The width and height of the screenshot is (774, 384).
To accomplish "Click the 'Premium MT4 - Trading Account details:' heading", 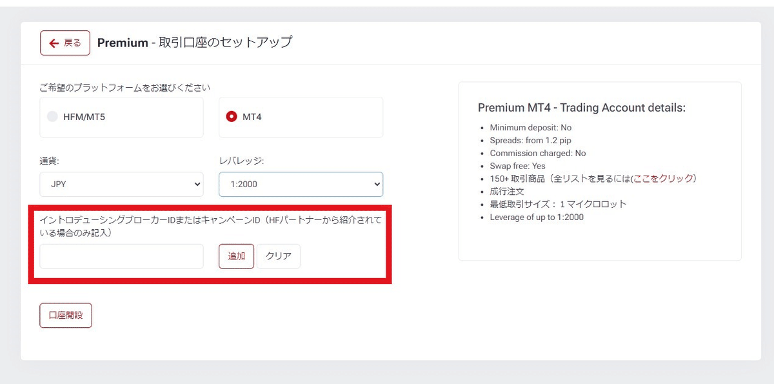I will 582,108.
